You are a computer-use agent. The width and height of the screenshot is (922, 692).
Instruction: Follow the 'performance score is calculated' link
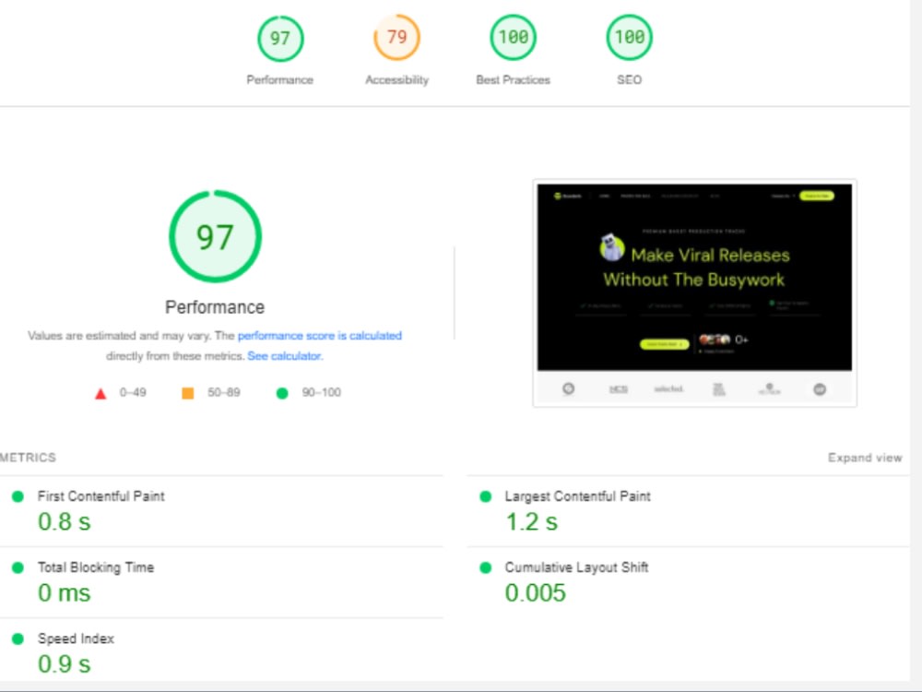[320, 336]
